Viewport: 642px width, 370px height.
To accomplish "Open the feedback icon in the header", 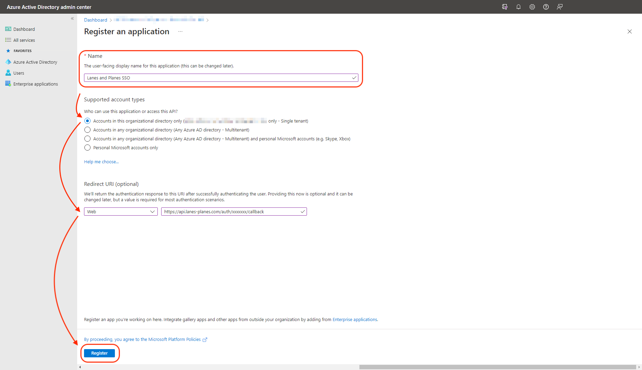I will 560,7.
